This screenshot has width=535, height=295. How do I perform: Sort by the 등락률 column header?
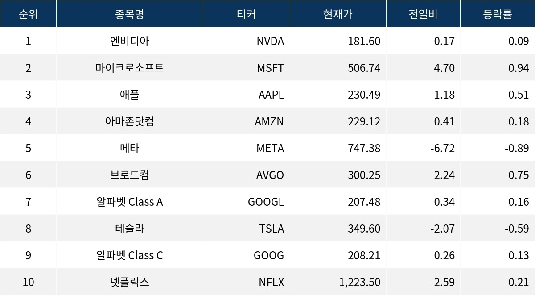tap(498, 14)
